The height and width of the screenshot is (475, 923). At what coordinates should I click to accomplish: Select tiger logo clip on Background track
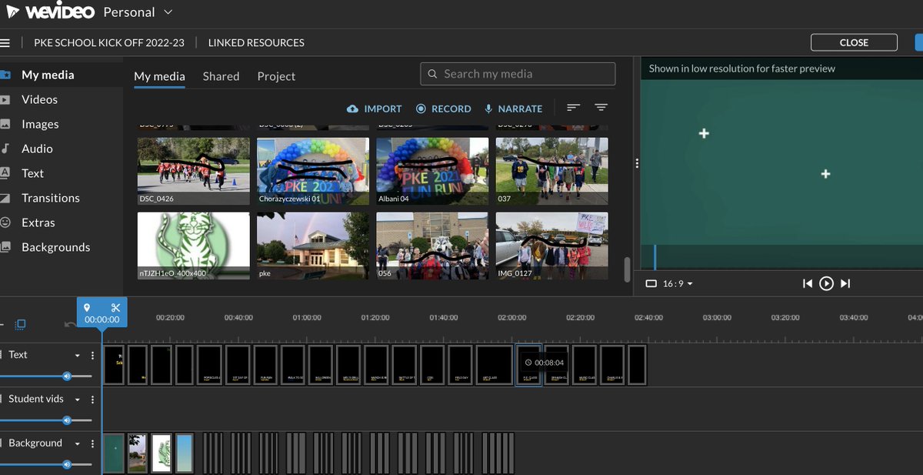click(x=161, y=453)
